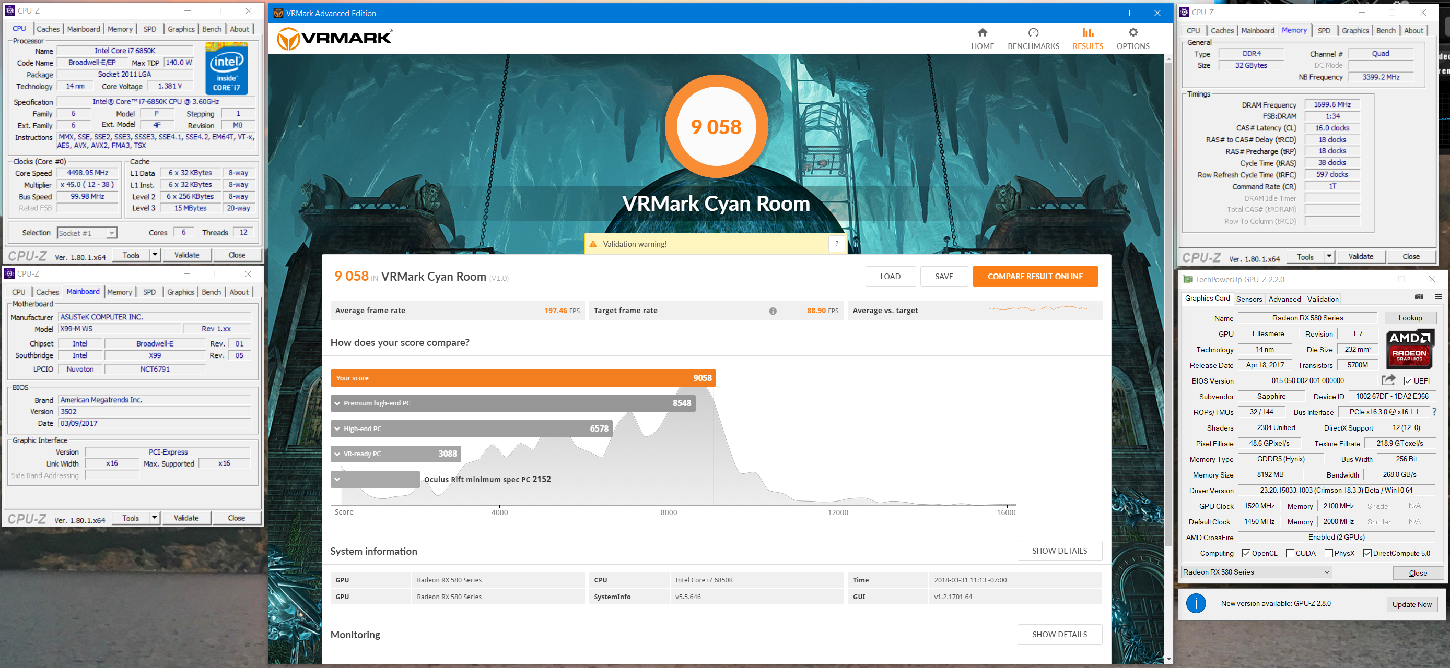1450x668 pixels.
Task: Click Validate in CPU-Z Memory window
Action: tap(1361, 257)
